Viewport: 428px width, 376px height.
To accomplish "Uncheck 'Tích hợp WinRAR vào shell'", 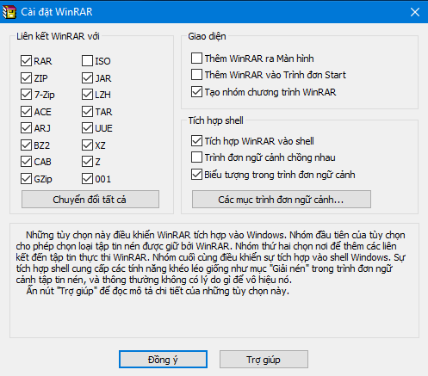I will (x=196, y=141).
